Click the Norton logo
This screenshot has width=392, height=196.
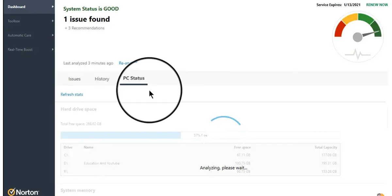coord(24,192)
